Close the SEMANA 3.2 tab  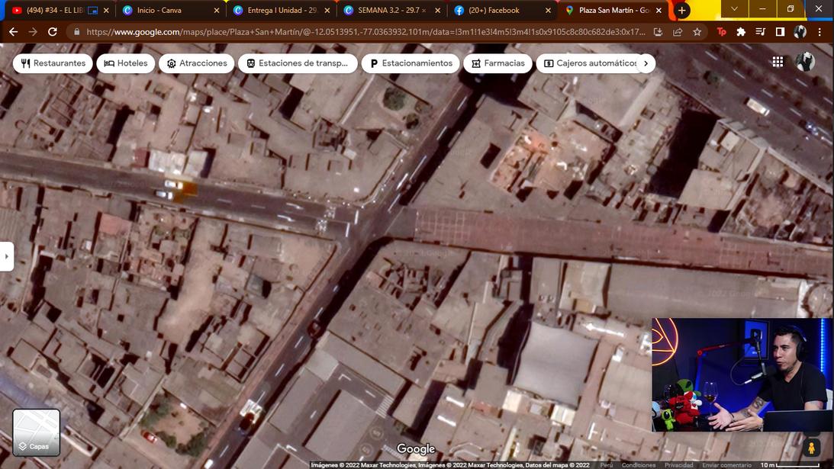[x=438, y=10]
